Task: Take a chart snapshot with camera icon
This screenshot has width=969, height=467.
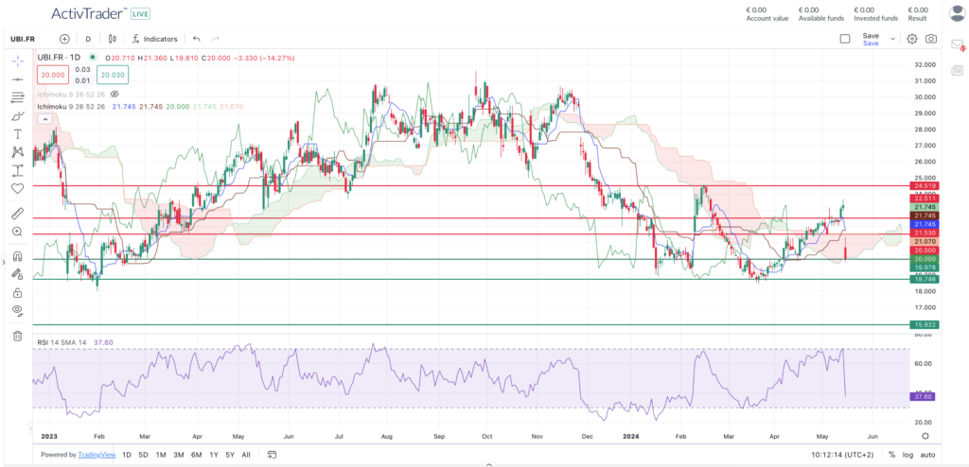Action: point(931,39)
